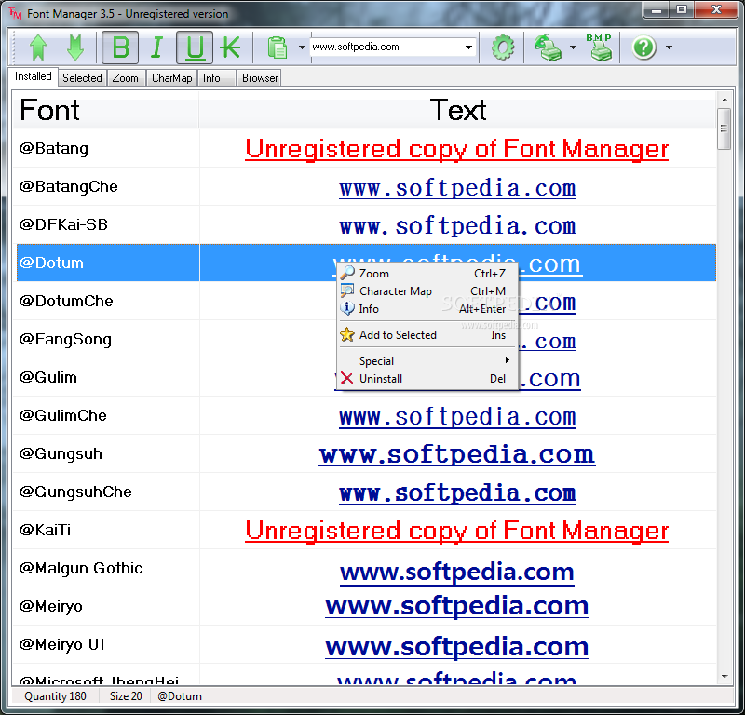Image resolution: width=745 pixels, height=715 pixels.
Task: Toggle Underline text style button
Action: click(195, 47)
